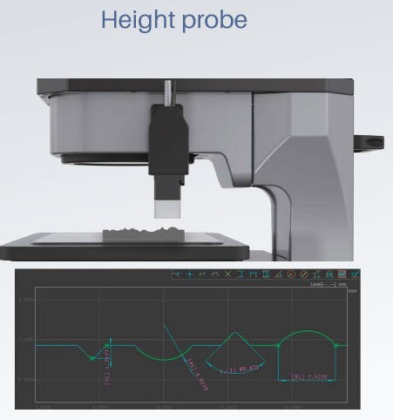
Task: Choose the vertical I-beam height tool
Action: click(241, 274)
